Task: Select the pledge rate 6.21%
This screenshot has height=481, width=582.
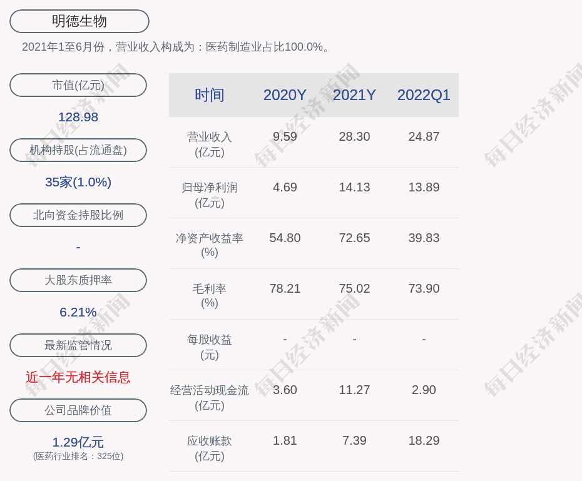Action: click(78, 312)
